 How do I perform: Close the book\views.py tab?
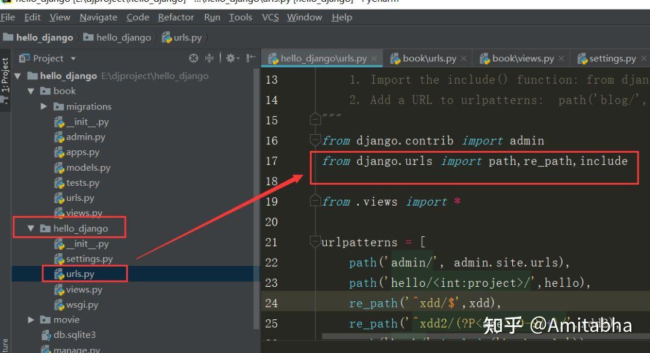tap(561, 59)
